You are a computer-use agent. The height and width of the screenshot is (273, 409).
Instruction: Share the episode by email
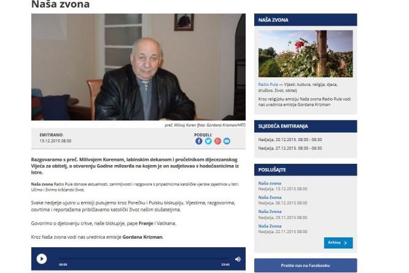coord(227,141)
